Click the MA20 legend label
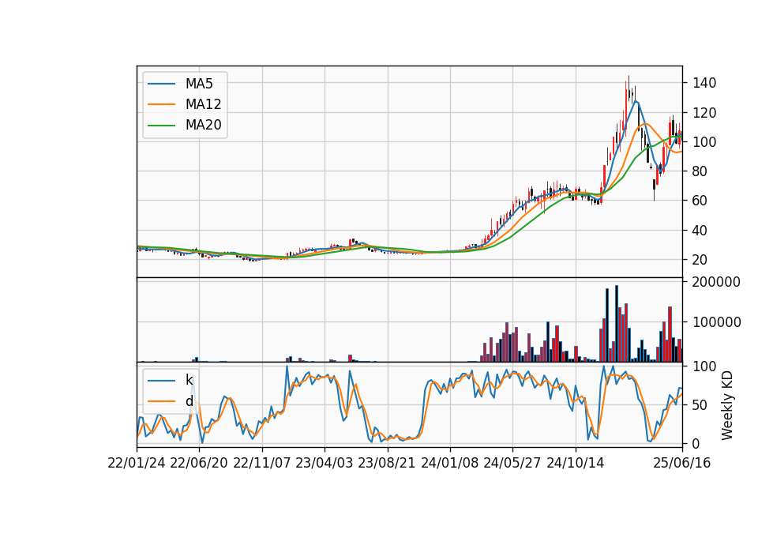Screen dimensions: 758x545 203,125
